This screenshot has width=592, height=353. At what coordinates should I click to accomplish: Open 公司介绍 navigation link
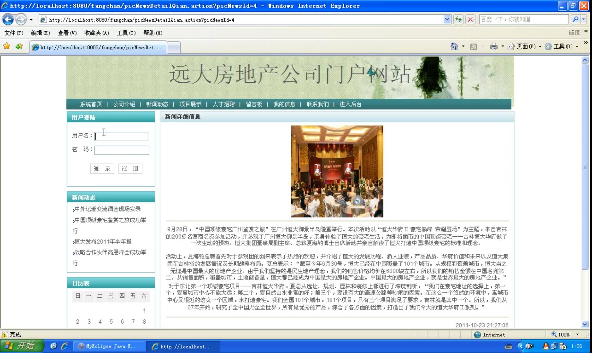click(124, 104)
